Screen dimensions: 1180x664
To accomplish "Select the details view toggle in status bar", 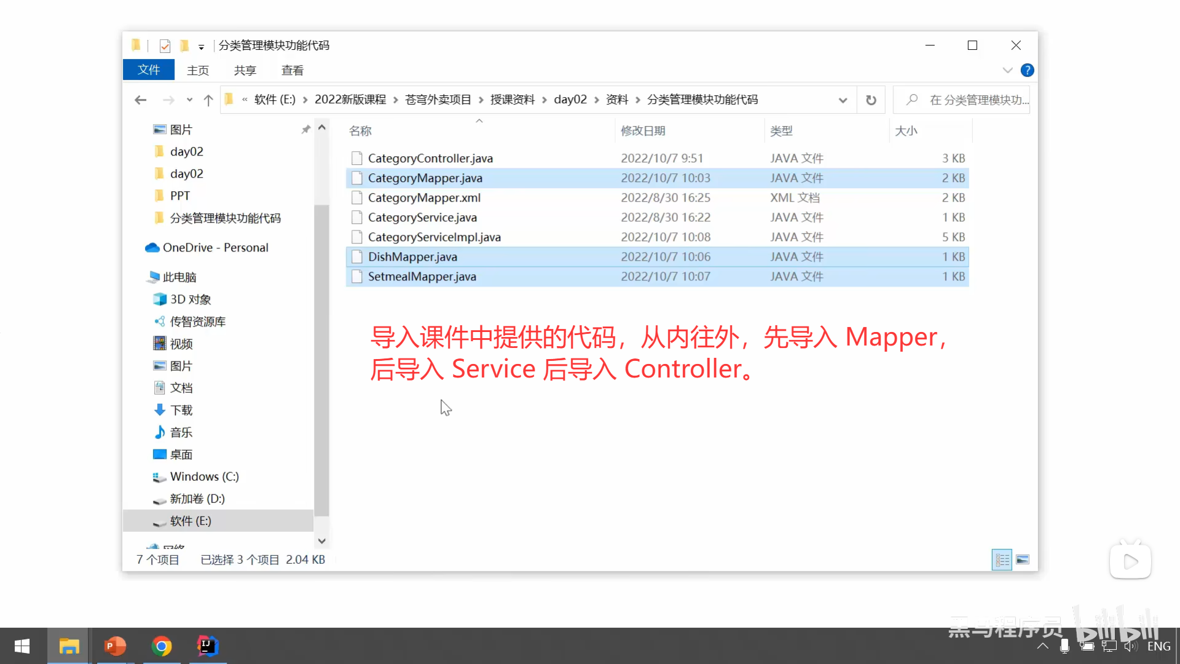I will [x=1001, y=559].
